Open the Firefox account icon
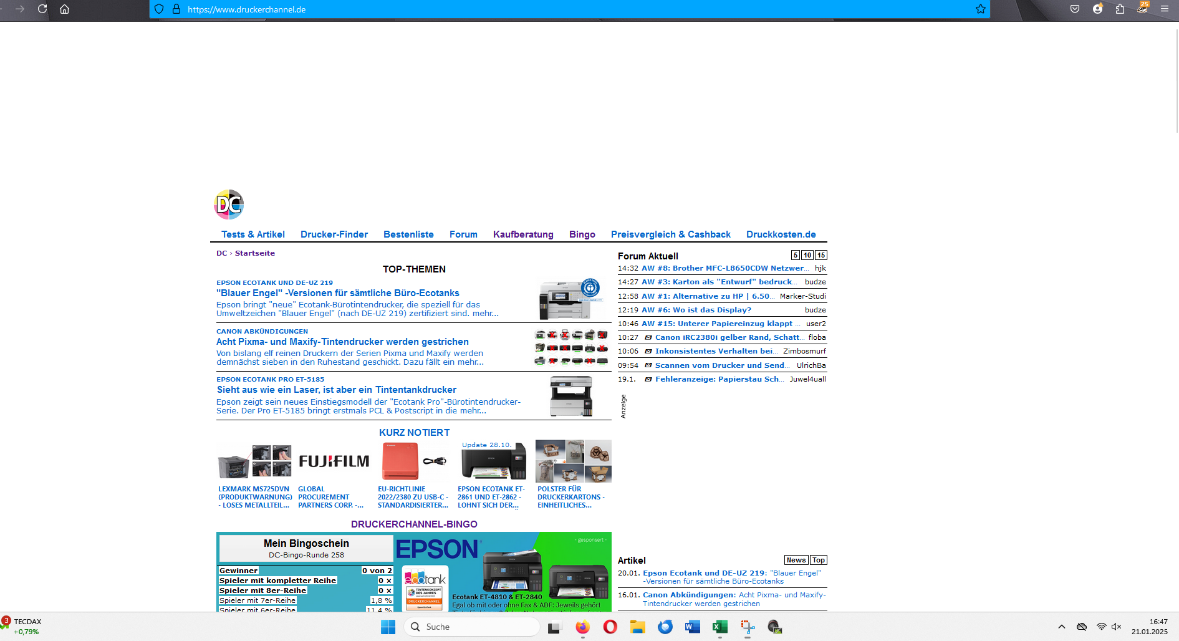Image resolution: width=1179 pixels, height=641 pixels. pos(1097,9)
